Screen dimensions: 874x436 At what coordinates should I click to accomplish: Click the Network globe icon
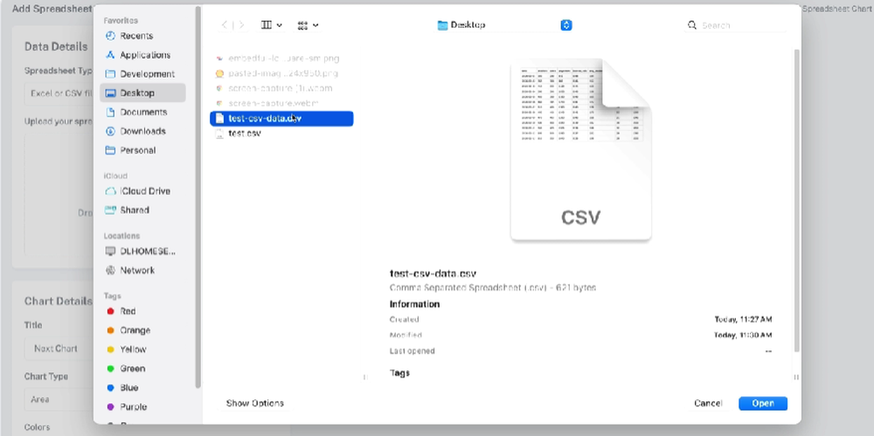(x=110, y=270)
